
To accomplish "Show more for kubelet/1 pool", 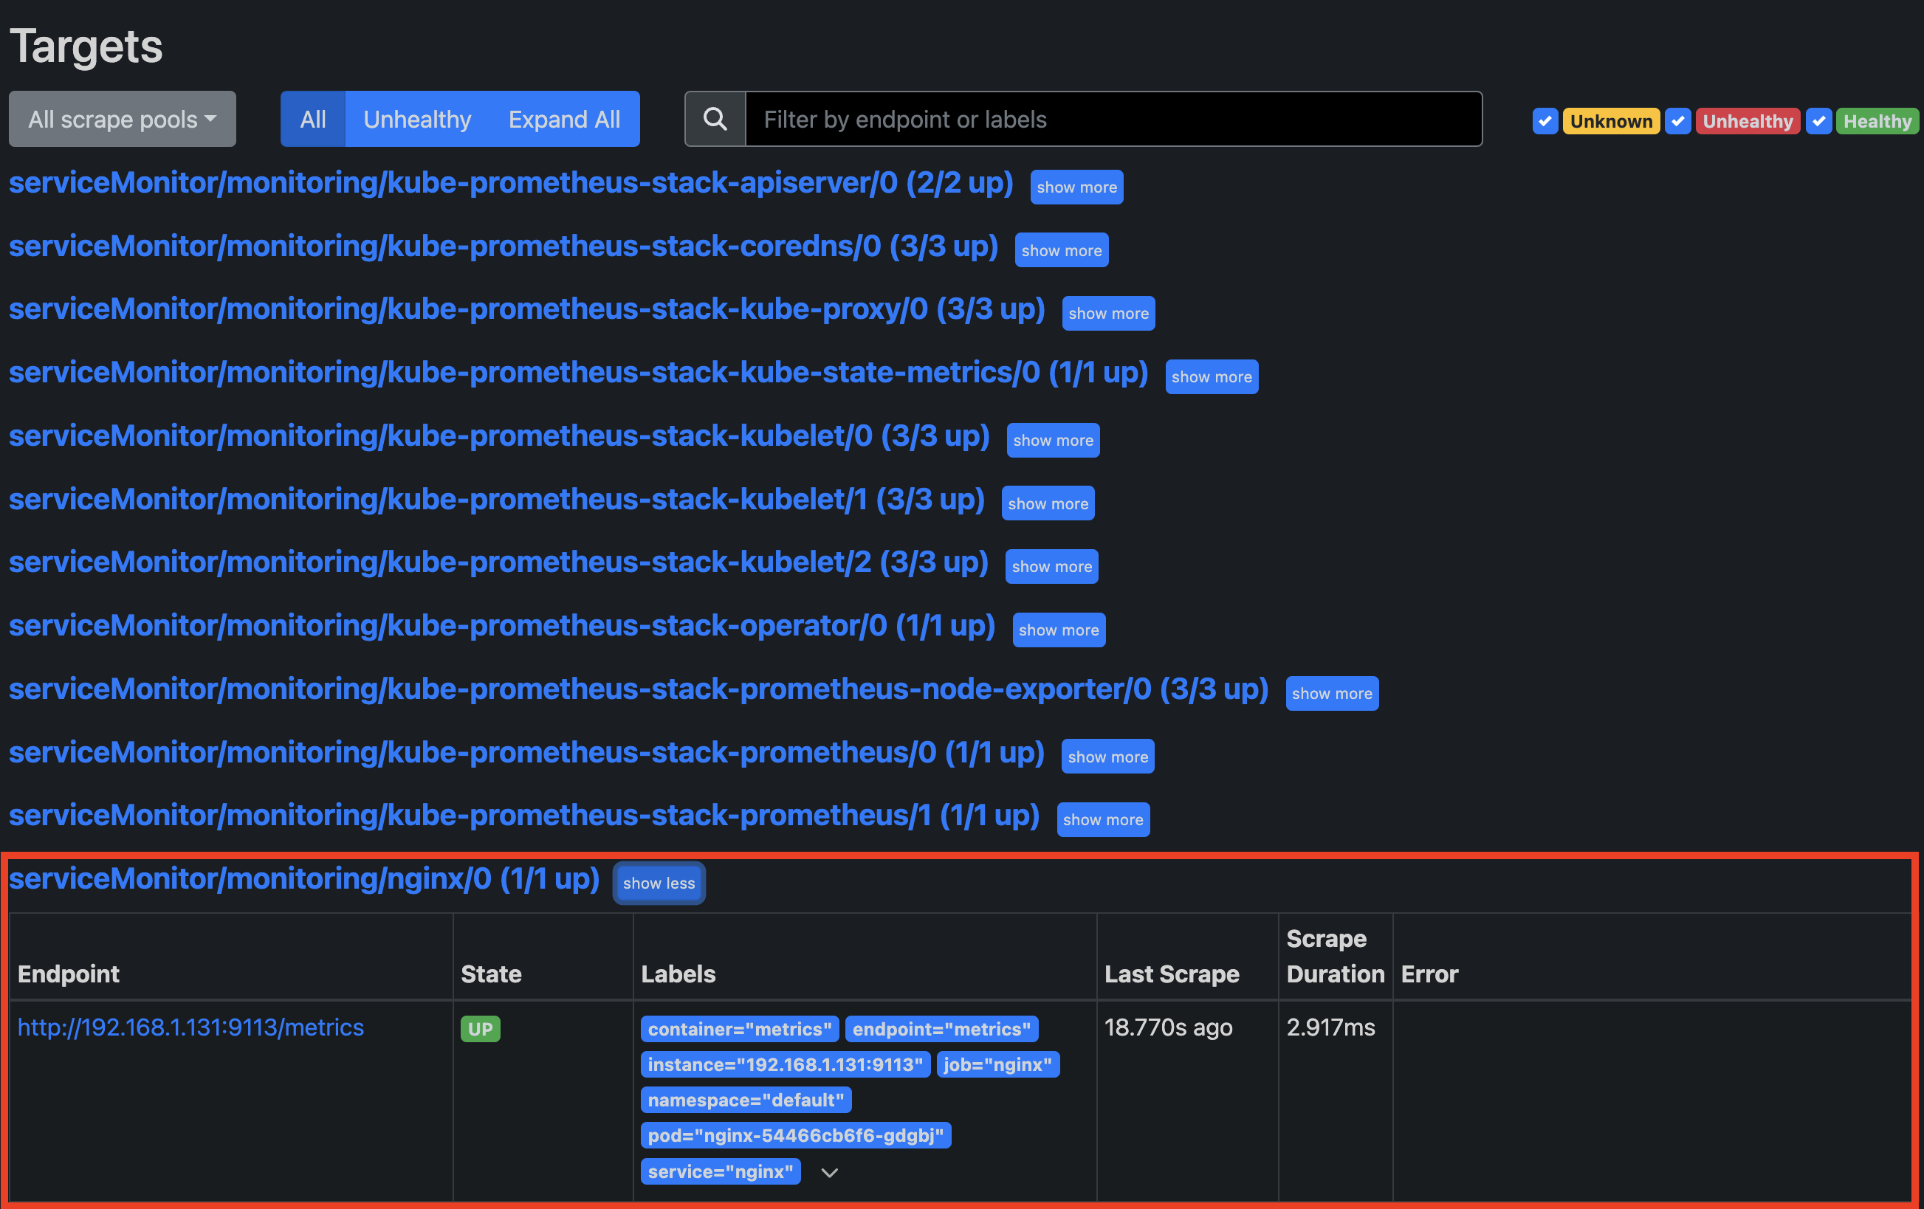I will tap(1048, 504).
